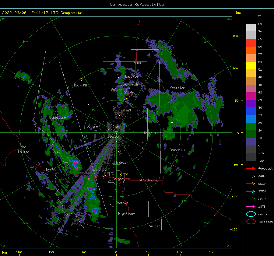Click the Sundre city label
The width and height of the screenshot is (274, 256).
(x=92, y=126)
